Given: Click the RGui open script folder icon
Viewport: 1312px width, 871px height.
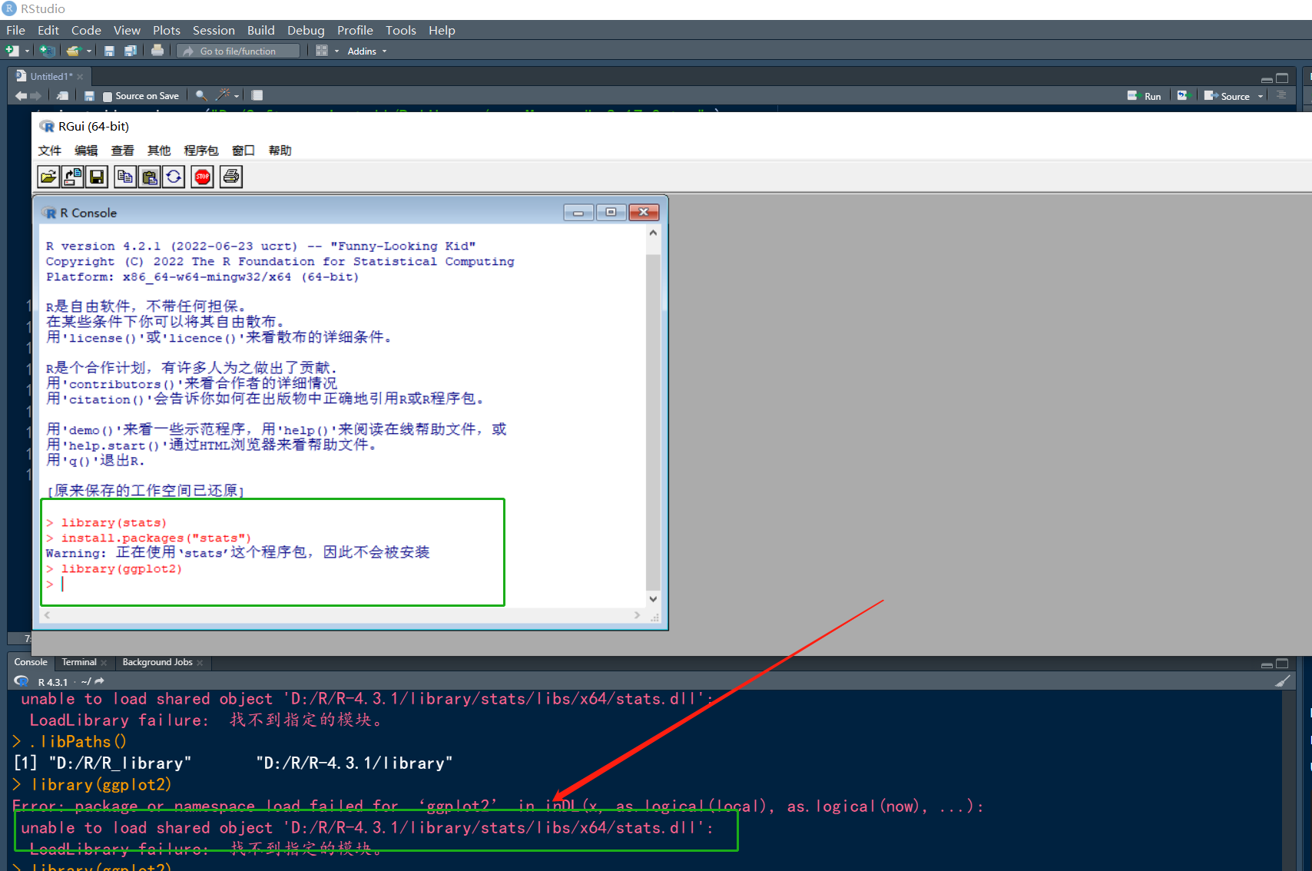Looking at the screenshot, I should click(x=48, y=177).
